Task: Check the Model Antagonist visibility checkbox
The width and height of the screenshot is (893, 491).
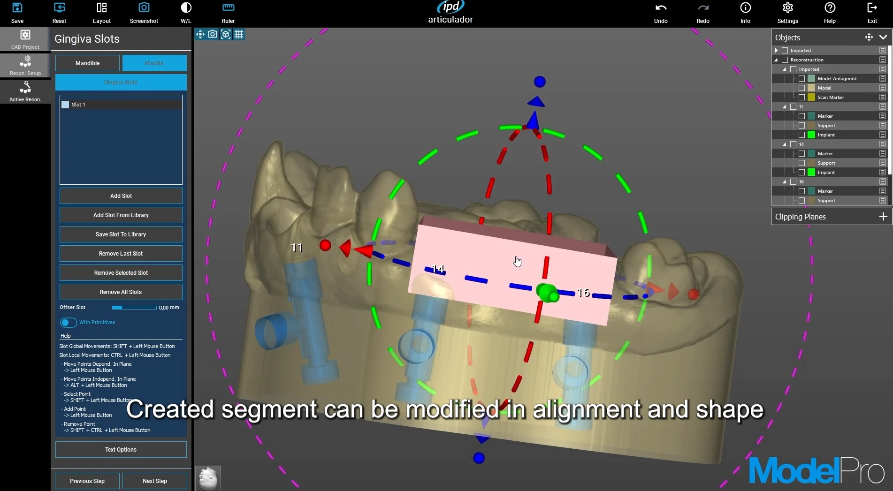Action: [801, 79]
